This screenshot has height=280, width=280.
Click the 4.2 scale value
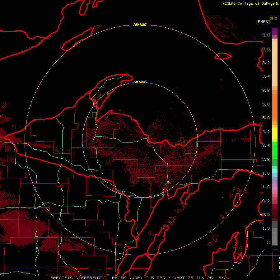pos(266,132)
